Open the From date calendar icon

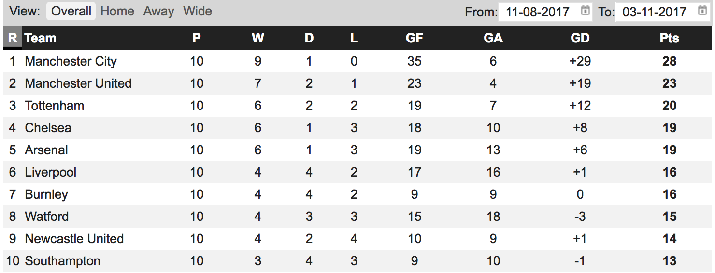pyautogui.click(x=585, y=10)
